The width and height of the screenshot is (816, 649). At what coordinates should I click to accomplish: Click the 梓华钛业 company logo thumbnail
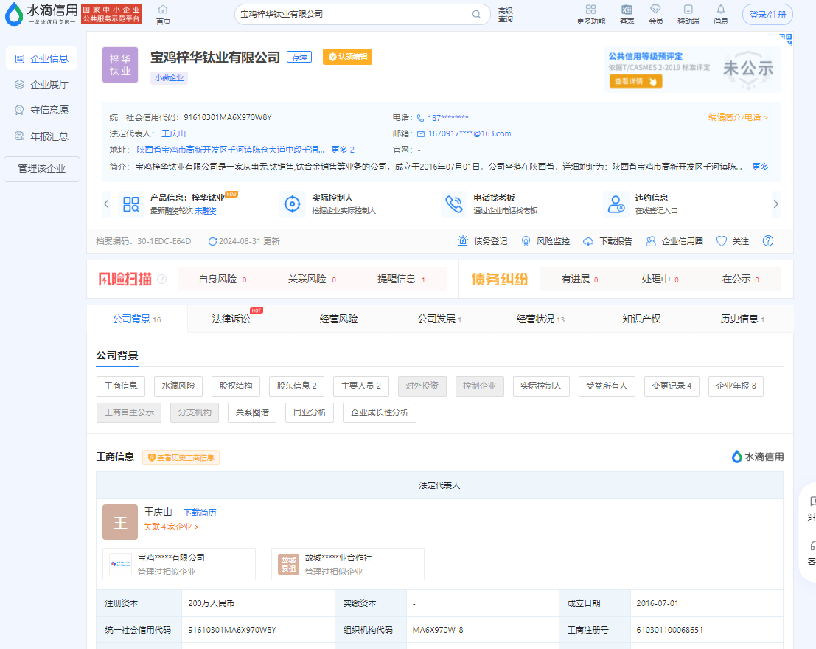[x=120, y=65]
